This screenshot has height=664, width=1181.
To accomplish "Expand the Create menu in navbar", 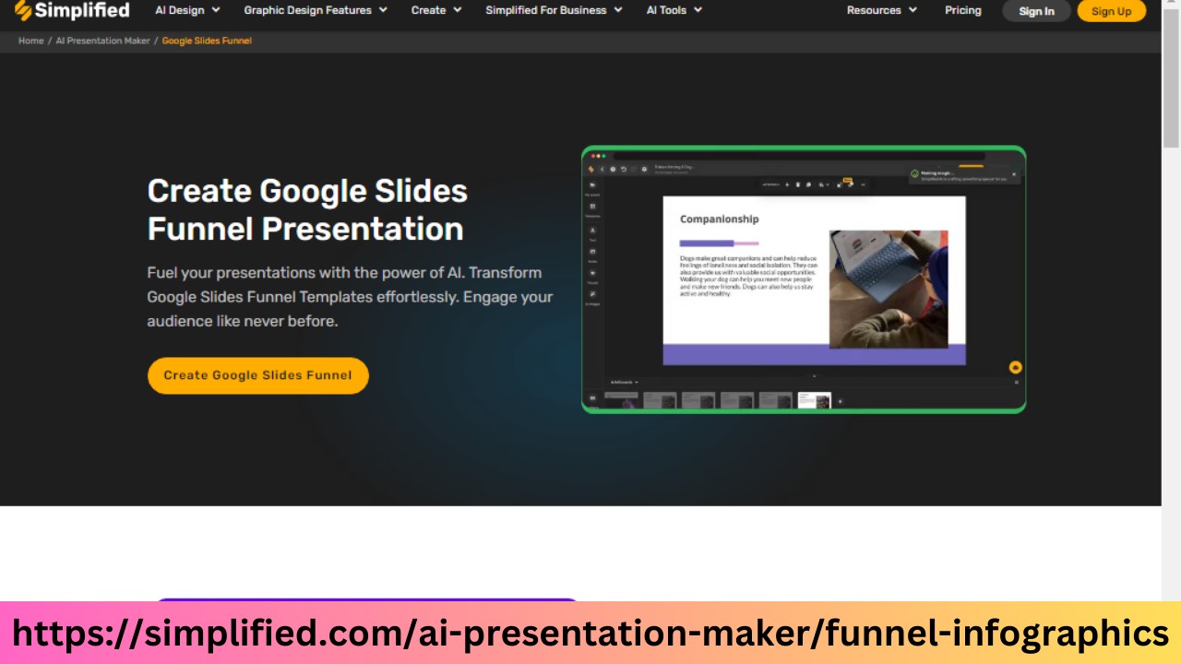I will 436,10.
